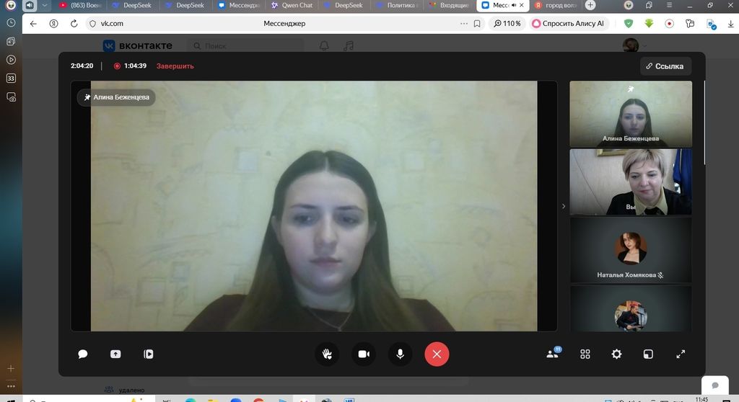Enter fullscreen mode for the call
Screen dimensions: 739x402
tap(681, 354)
